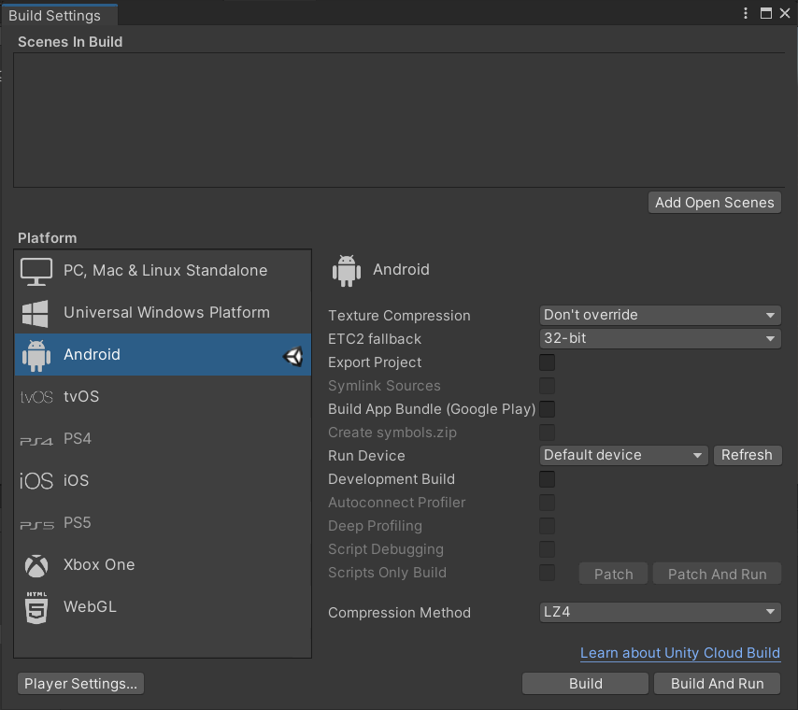Image resolution: width=798 pixels, height=710 pixels.
Task: Select the PS4 platform row
Action: (163, 439)
